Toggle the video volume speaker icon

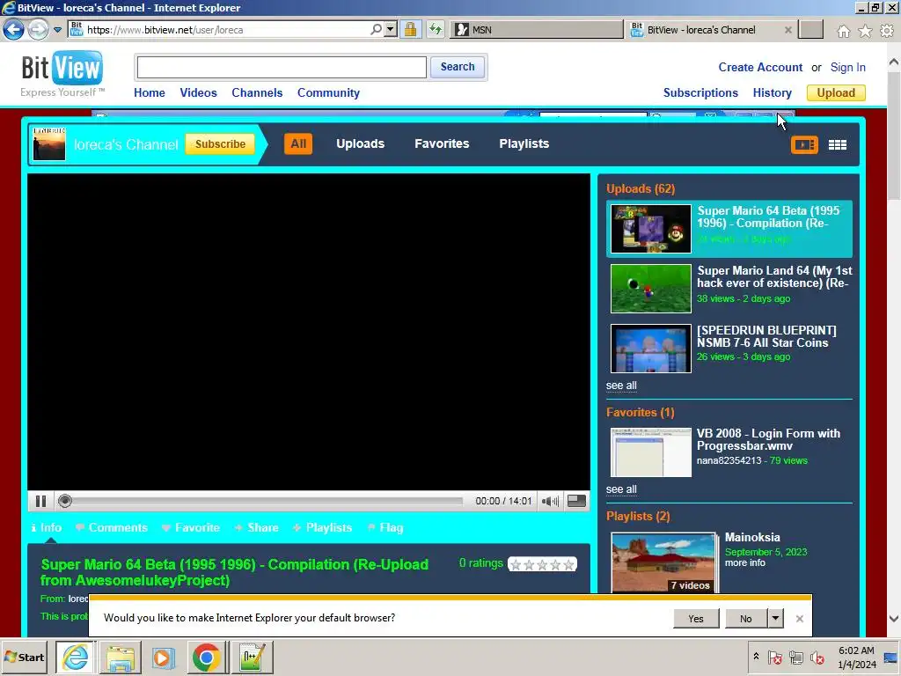tap(550, 501)
